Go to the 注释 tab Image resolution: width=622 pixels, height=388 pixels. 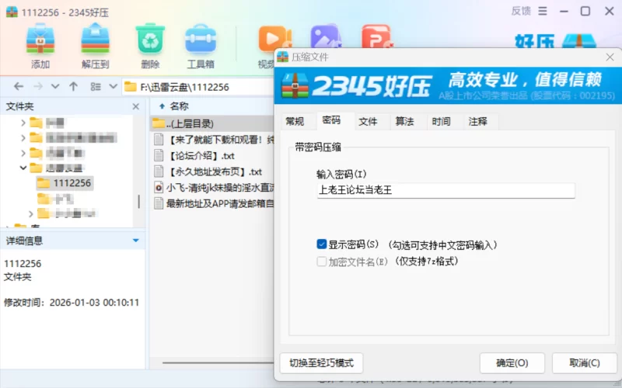coord(477,121)
